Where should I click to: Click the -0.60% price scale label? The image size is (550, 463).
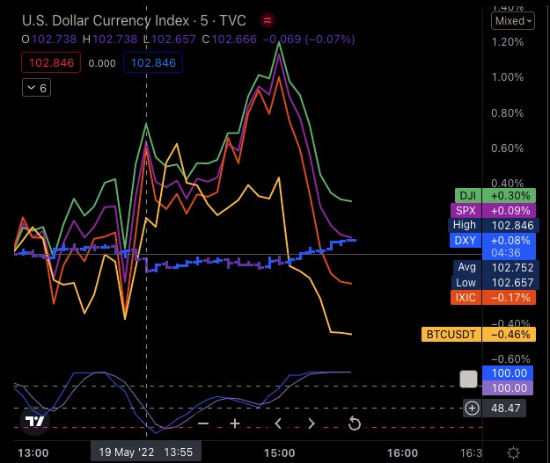coord(510,359)
